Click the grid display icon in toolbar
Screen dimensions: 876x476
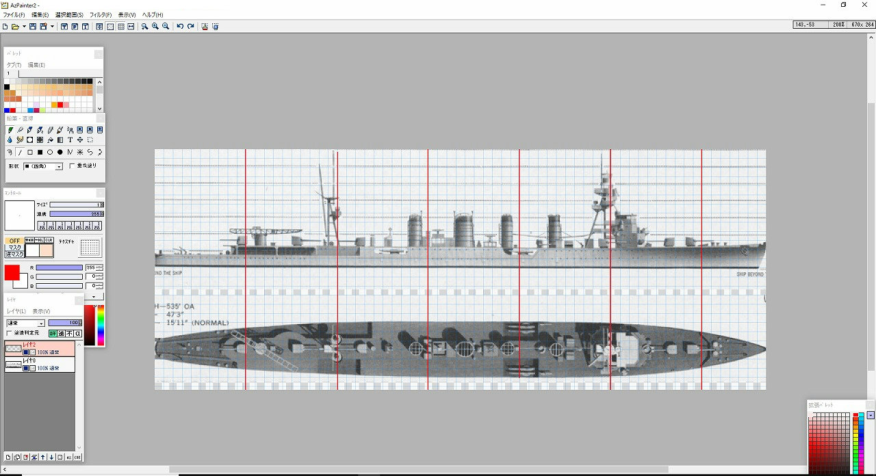(120, 27)
